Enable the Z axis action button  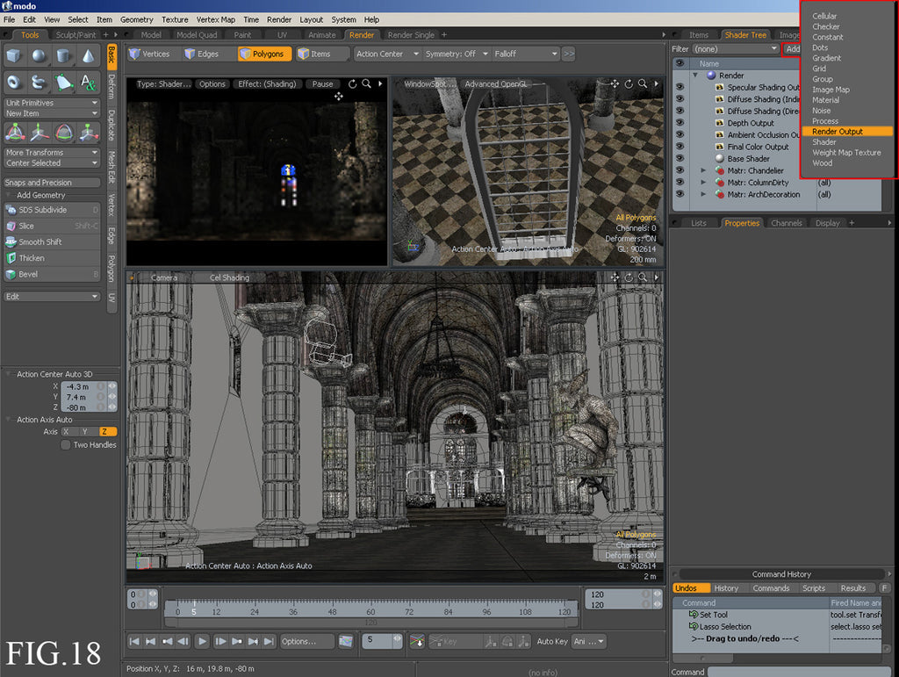click(x=107, y=431)
